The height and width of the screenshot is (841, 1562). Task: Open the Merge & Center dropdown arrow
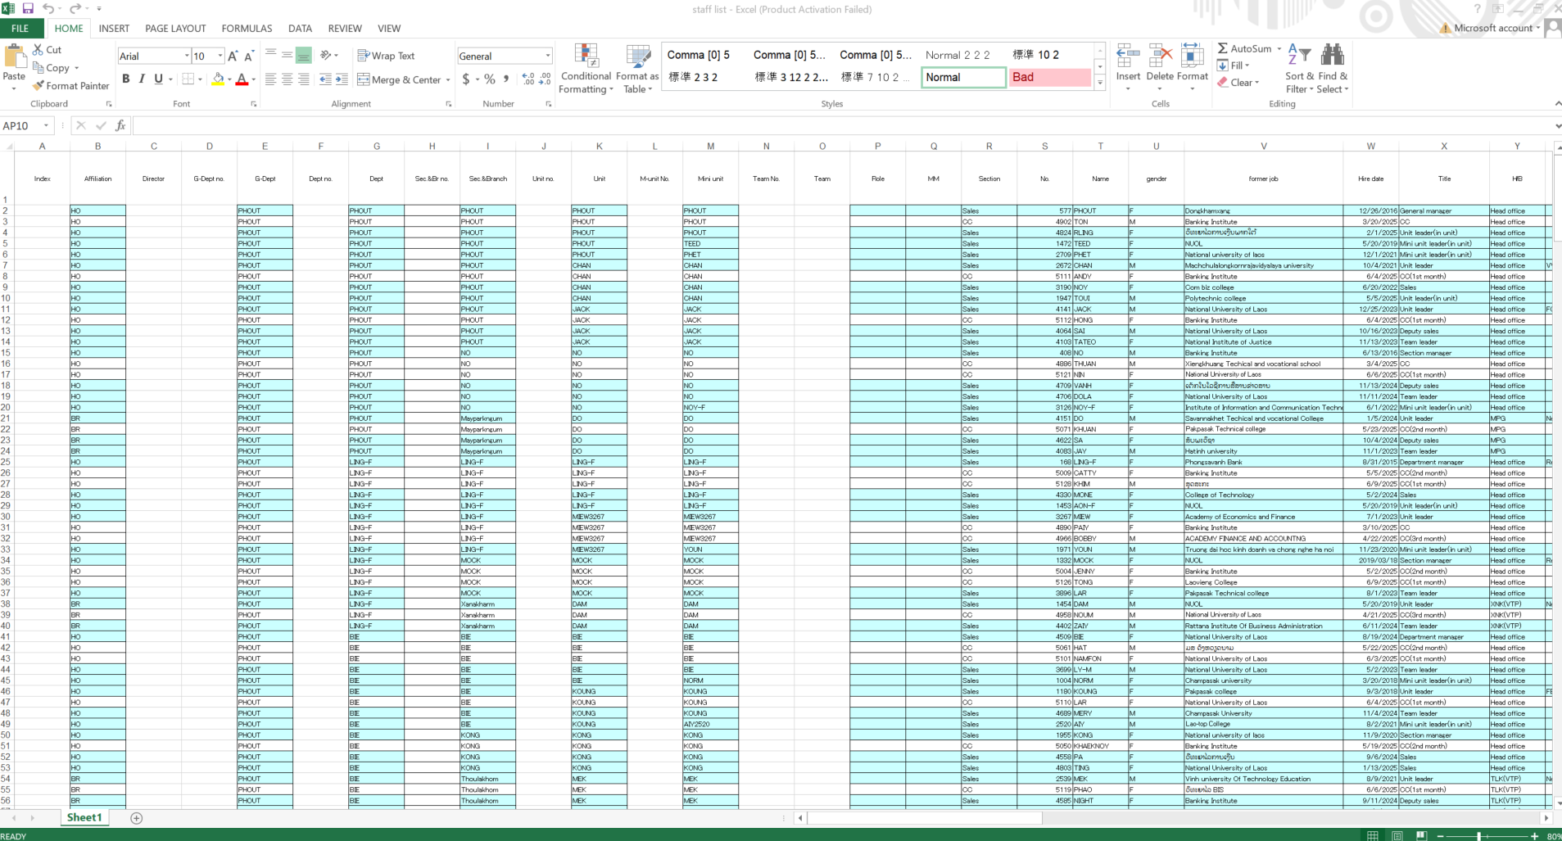coord(448,80)
